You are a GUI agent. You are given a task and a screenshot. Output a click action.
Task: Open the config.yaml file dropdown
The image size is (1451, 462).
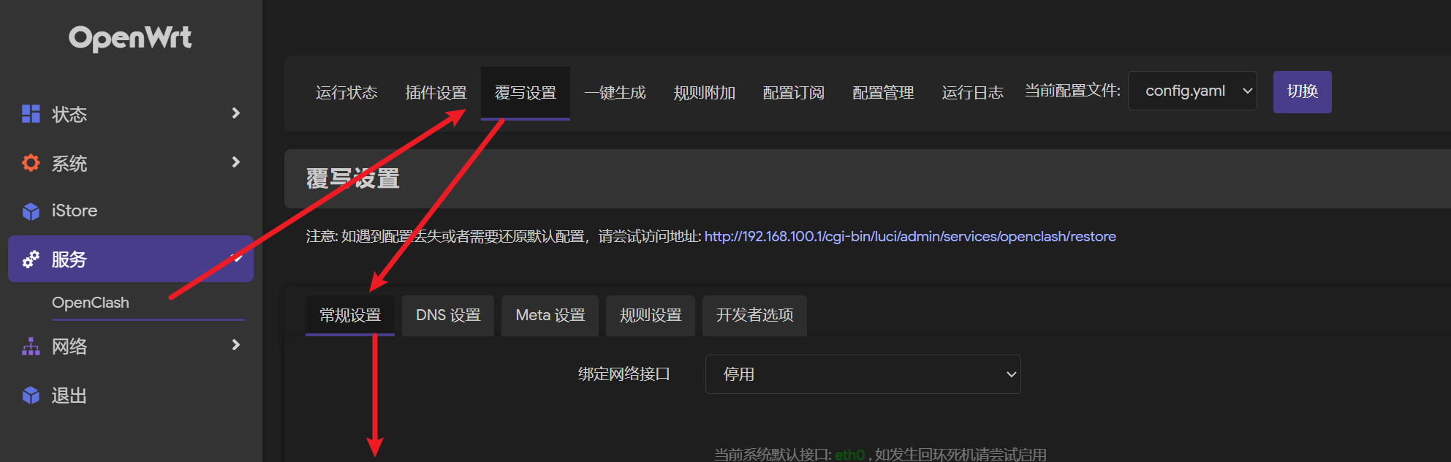[1192, 91]
